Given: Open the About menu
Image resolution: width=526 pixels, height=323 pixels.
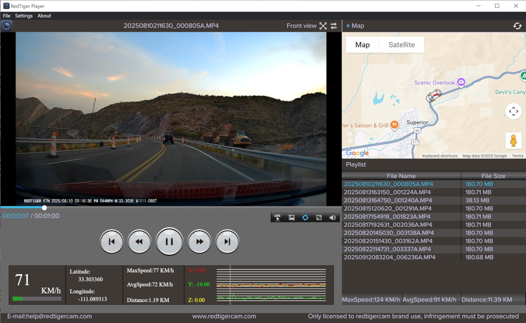Looking at the screenshot, I should [44, 16].
